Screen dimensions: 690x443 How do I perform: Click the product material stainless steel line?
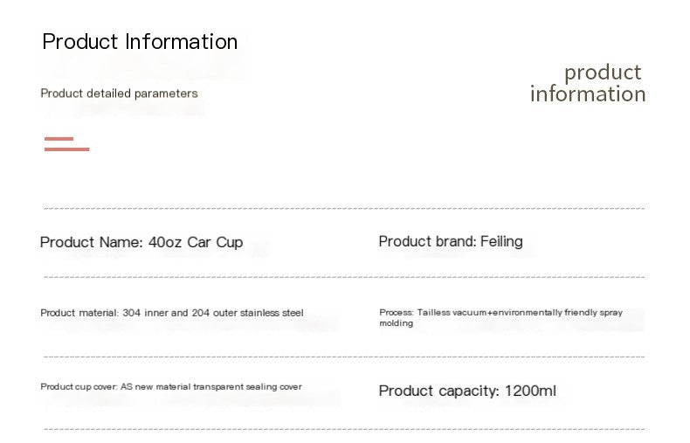171,313
